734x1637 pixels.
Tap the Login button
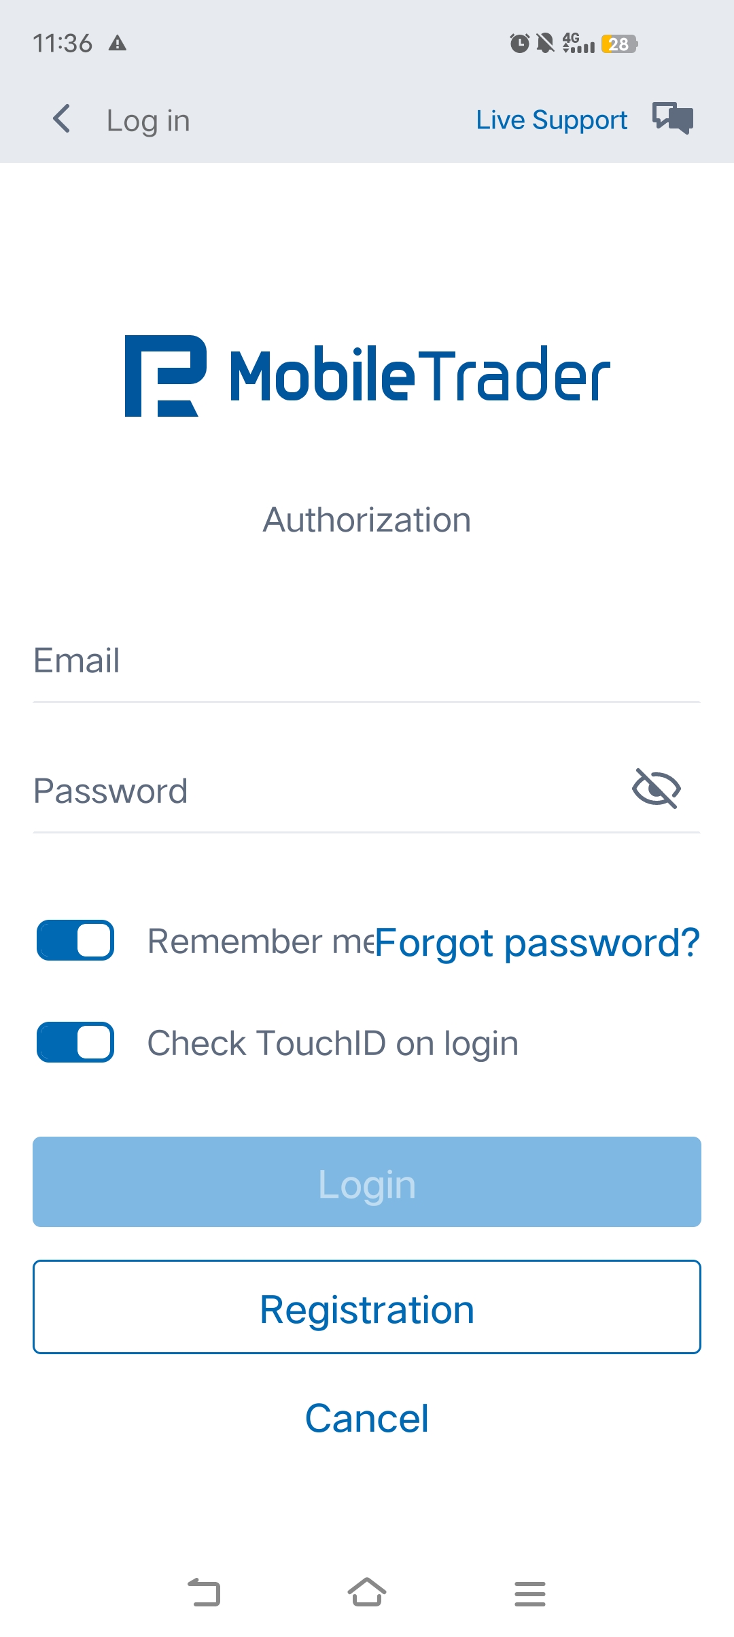[367, 1182]
